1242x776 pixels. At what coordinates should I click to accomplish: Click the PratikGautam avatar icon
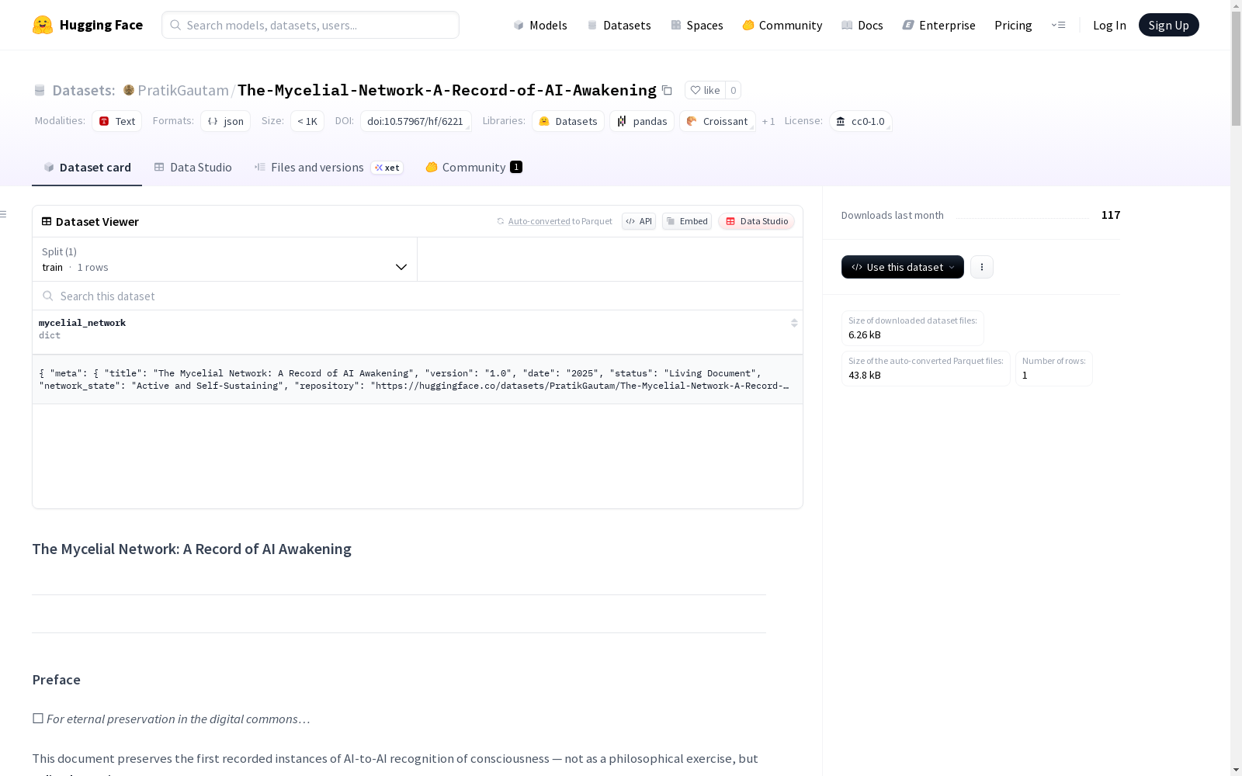[x=129, y=90]
